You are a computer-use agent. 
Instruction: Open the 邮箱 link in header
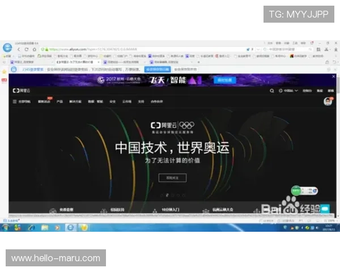(x=331, y=91)
